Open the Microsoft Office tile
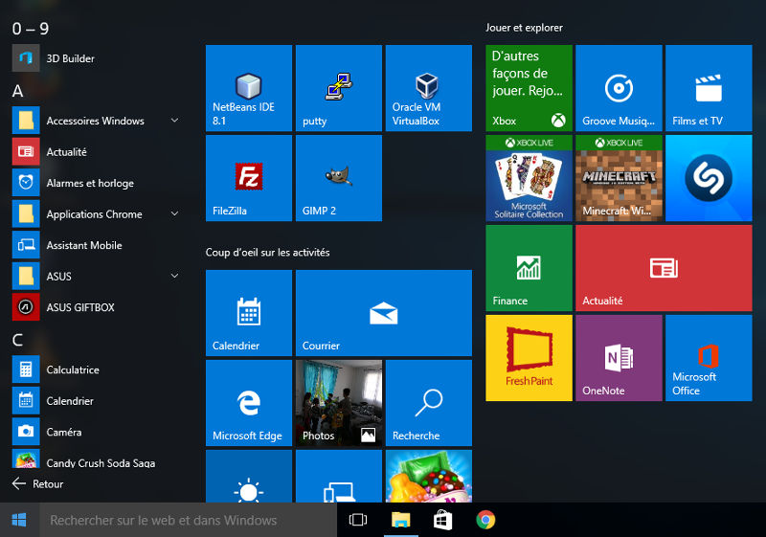 (x=709, y=358)
